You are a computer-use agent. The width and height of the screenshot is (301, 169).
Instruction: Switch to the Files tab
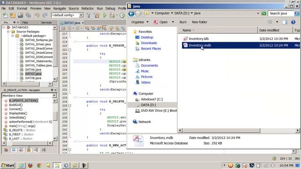click(x=25, y=23)
